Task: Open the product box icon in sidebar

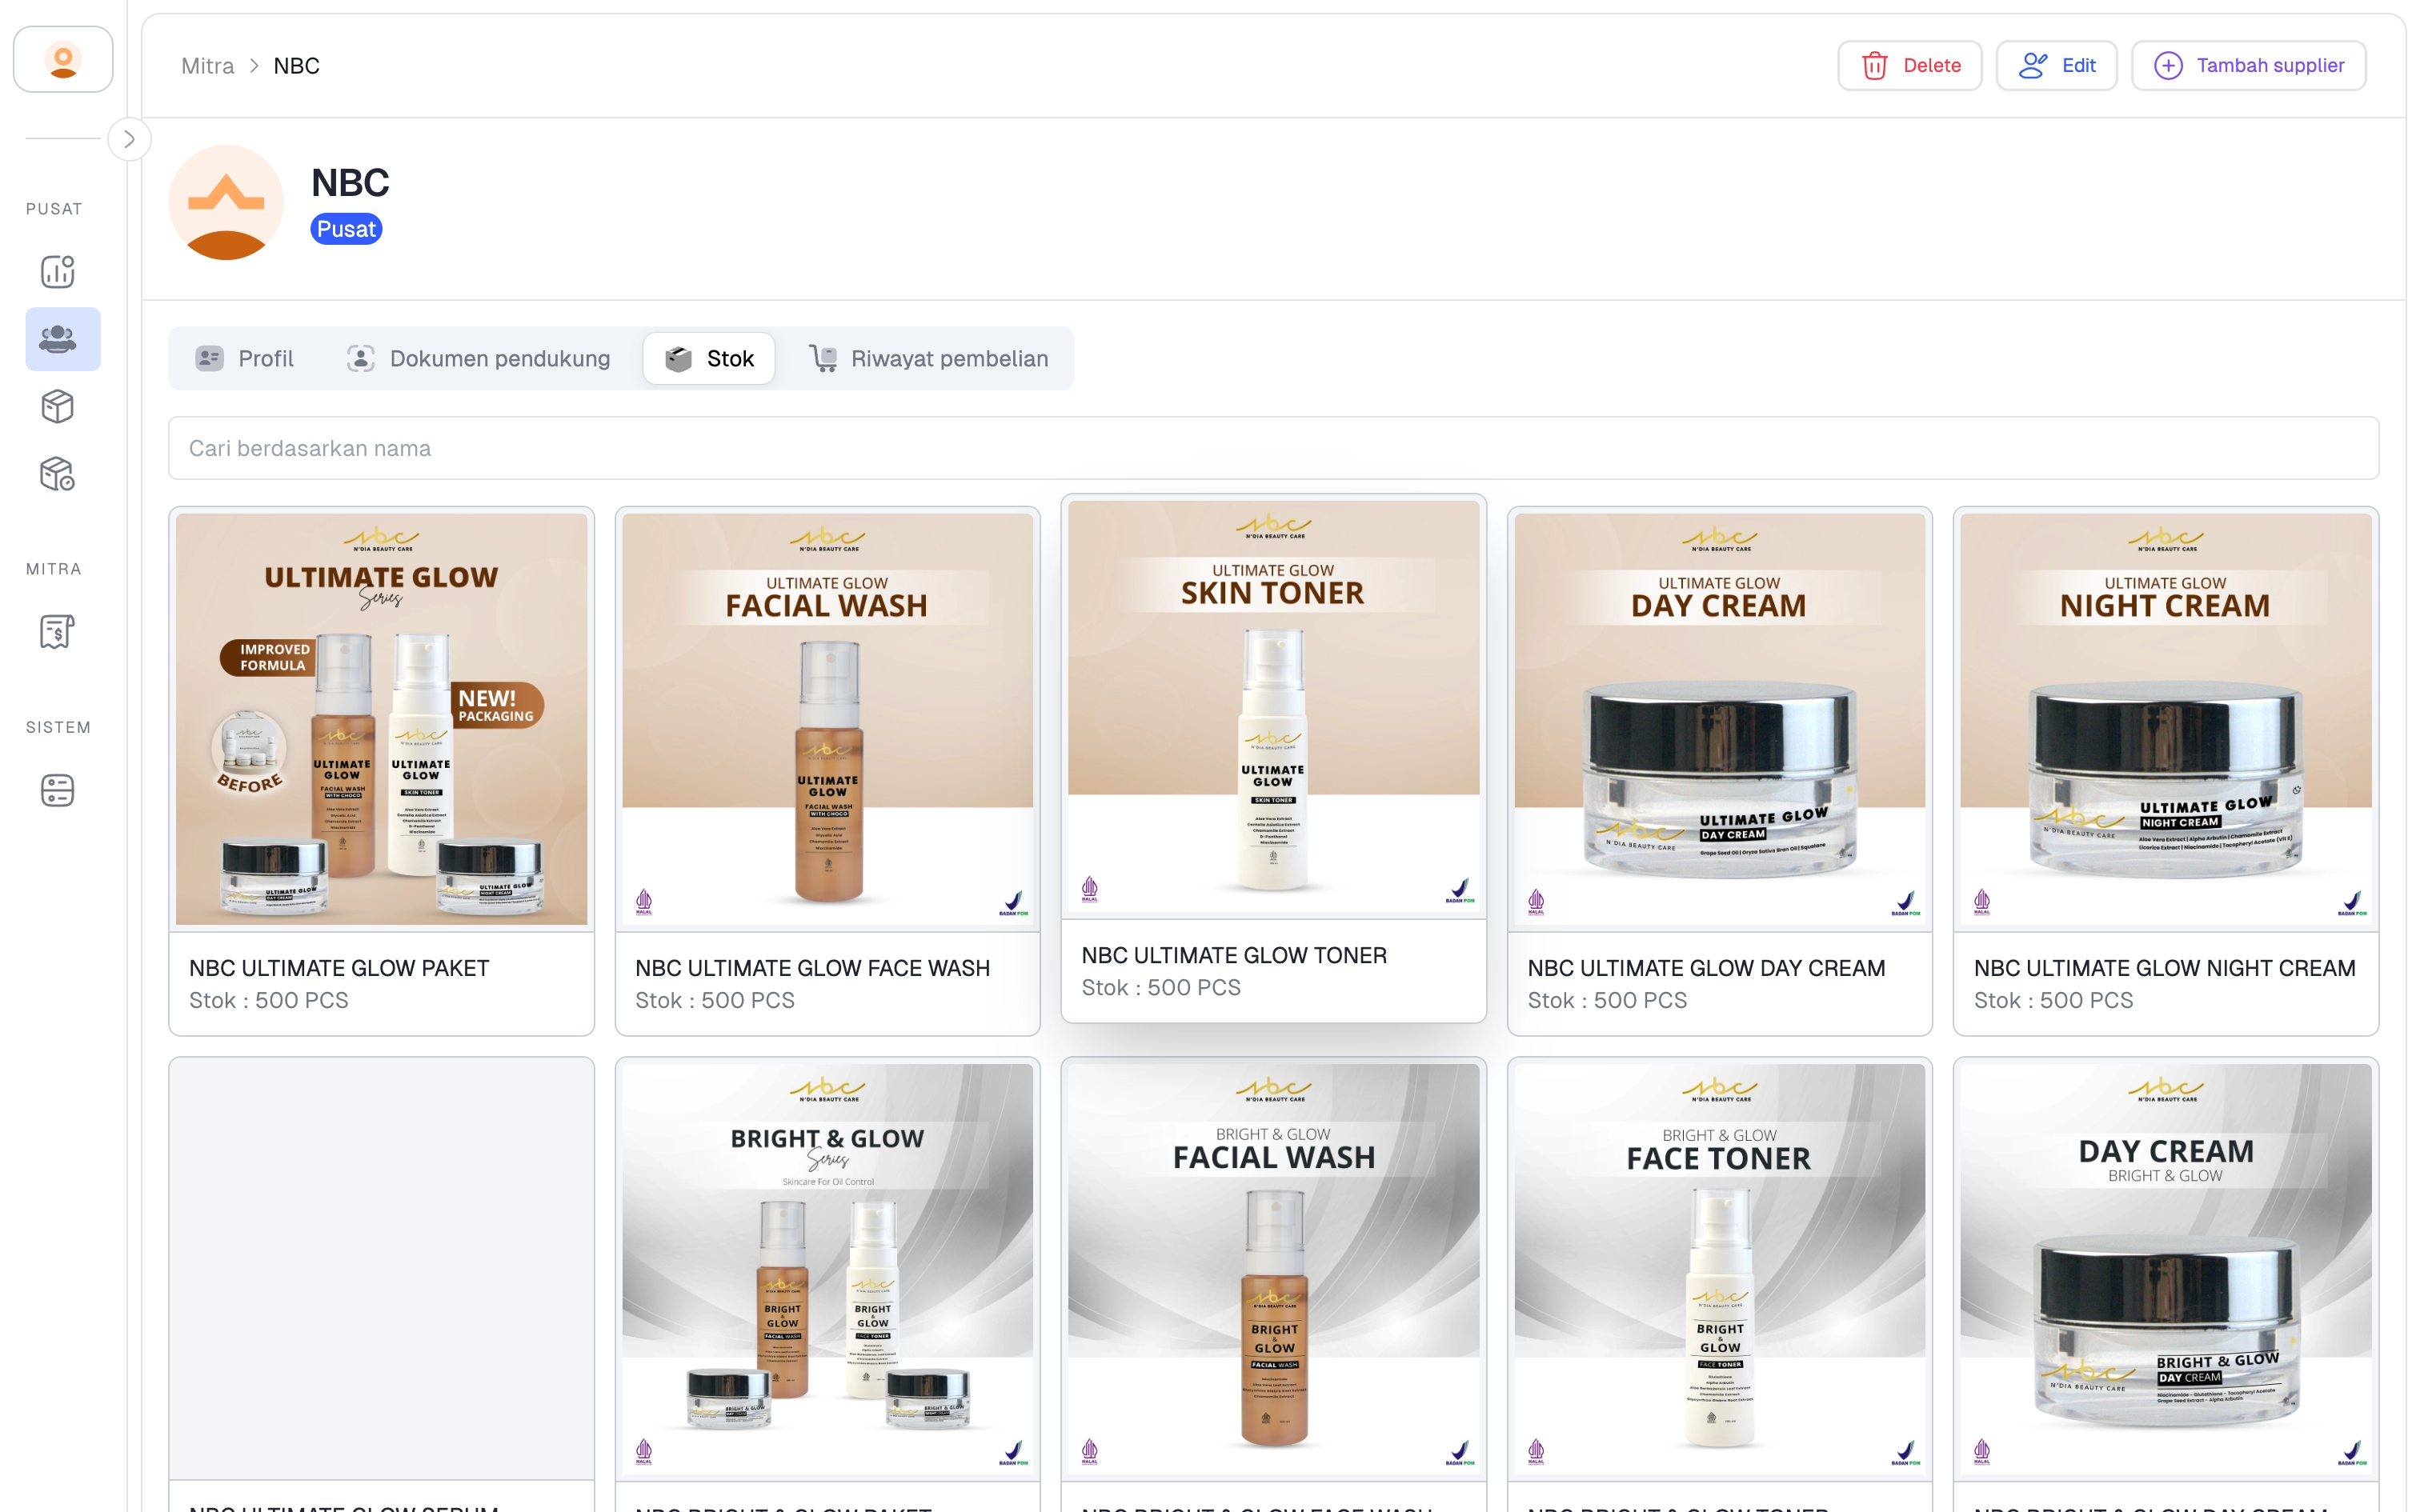Action: (x=58, y=407)
